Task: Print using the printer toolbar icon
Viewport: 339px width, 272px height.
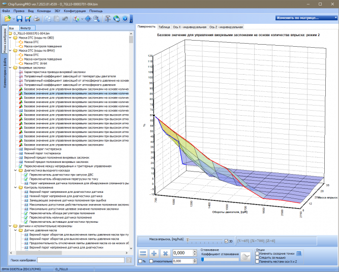Action: [37, 19]
